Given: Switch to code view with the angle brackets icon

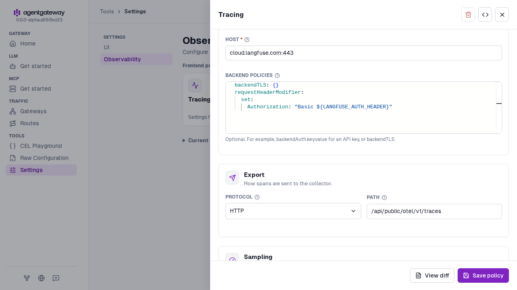Looking at the screenshot, I should [x=485, y=14].
